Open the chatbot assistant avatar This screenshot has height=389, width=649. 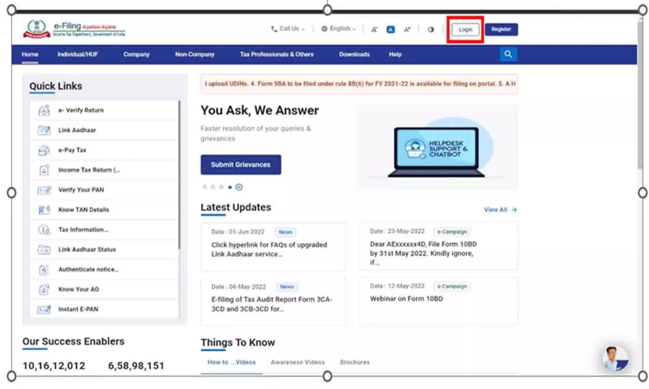click(x=615, y=359)
